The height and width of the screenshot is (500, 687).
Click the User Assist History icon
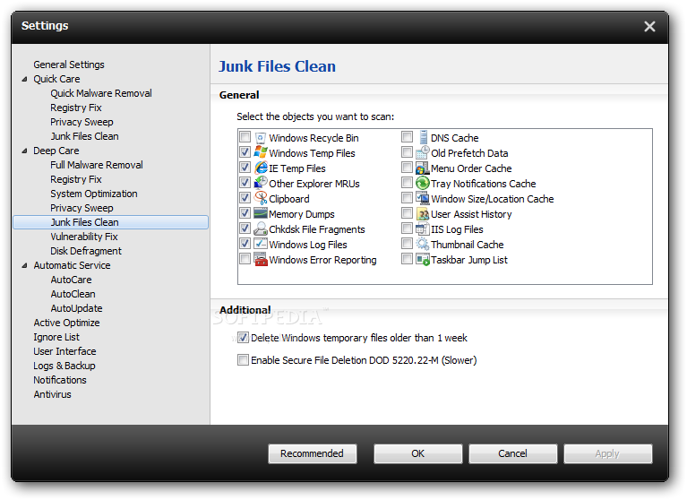423,214
